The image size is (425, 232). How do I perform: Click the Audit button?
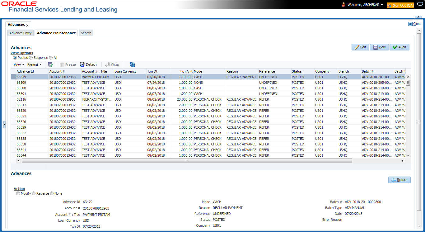[399, 47]
